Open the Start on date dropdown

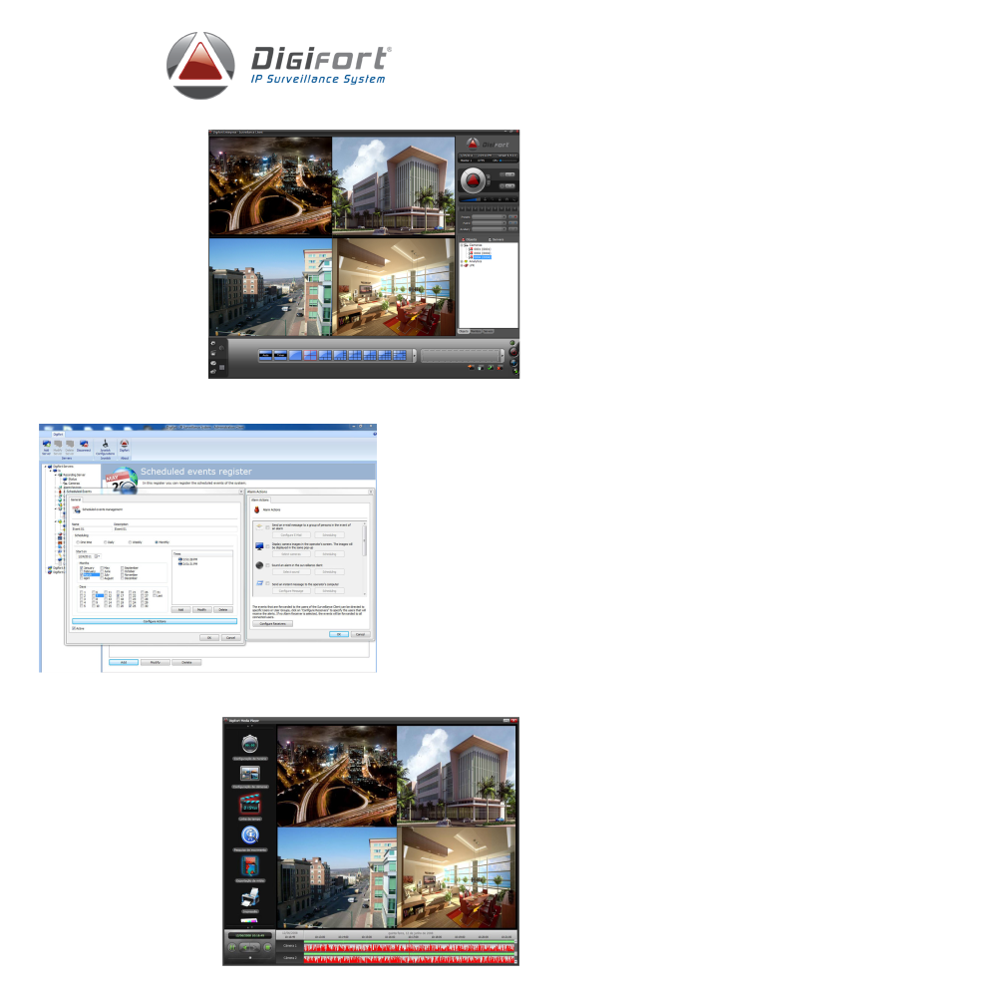(98, 556)
